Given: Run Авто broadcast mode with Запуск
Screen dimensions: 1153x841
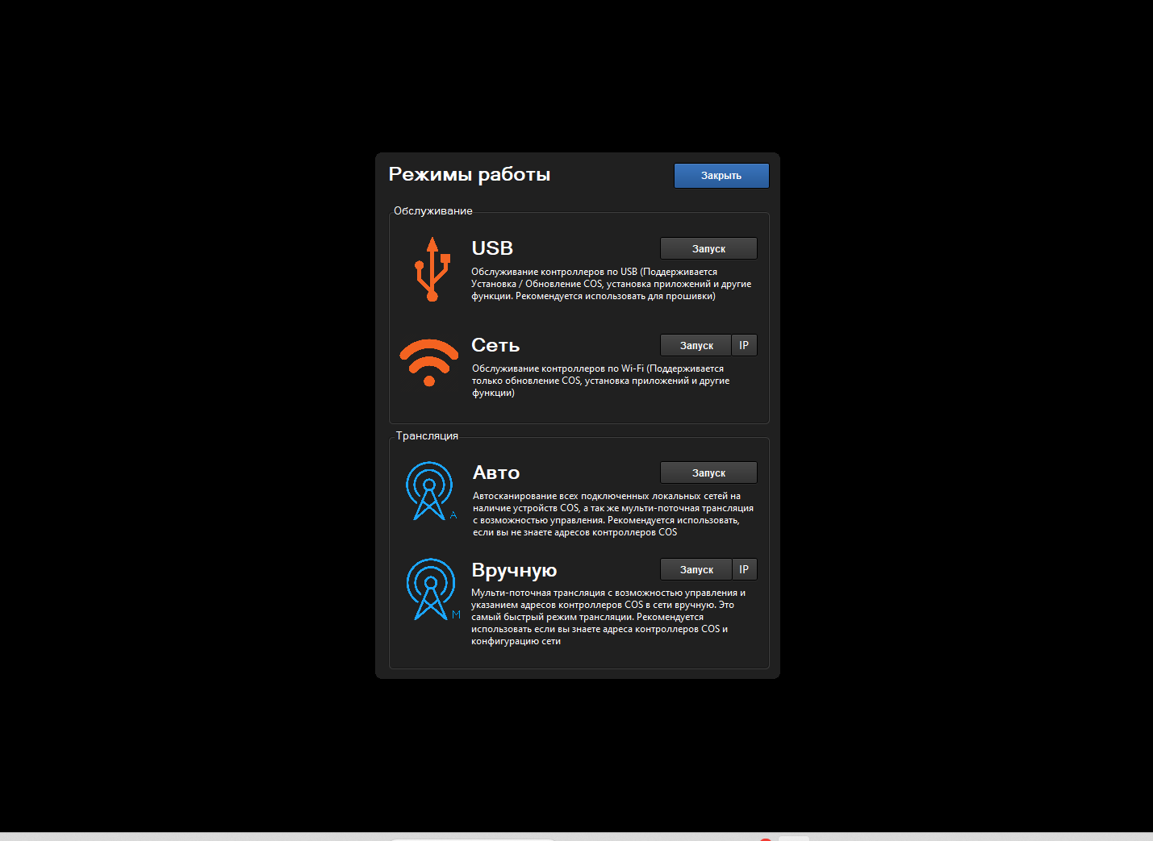Looking at the screenshot, I should coord(708,473).
